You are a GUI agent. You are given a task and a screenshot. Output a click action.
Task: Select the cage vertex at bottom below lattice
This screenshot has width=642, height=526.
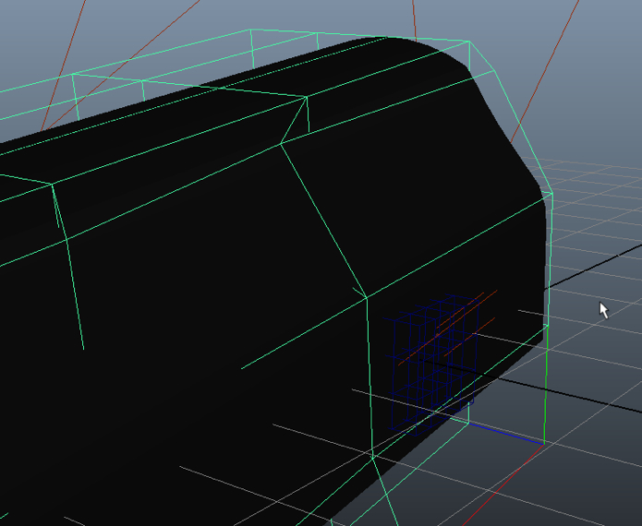coord(372,455)
